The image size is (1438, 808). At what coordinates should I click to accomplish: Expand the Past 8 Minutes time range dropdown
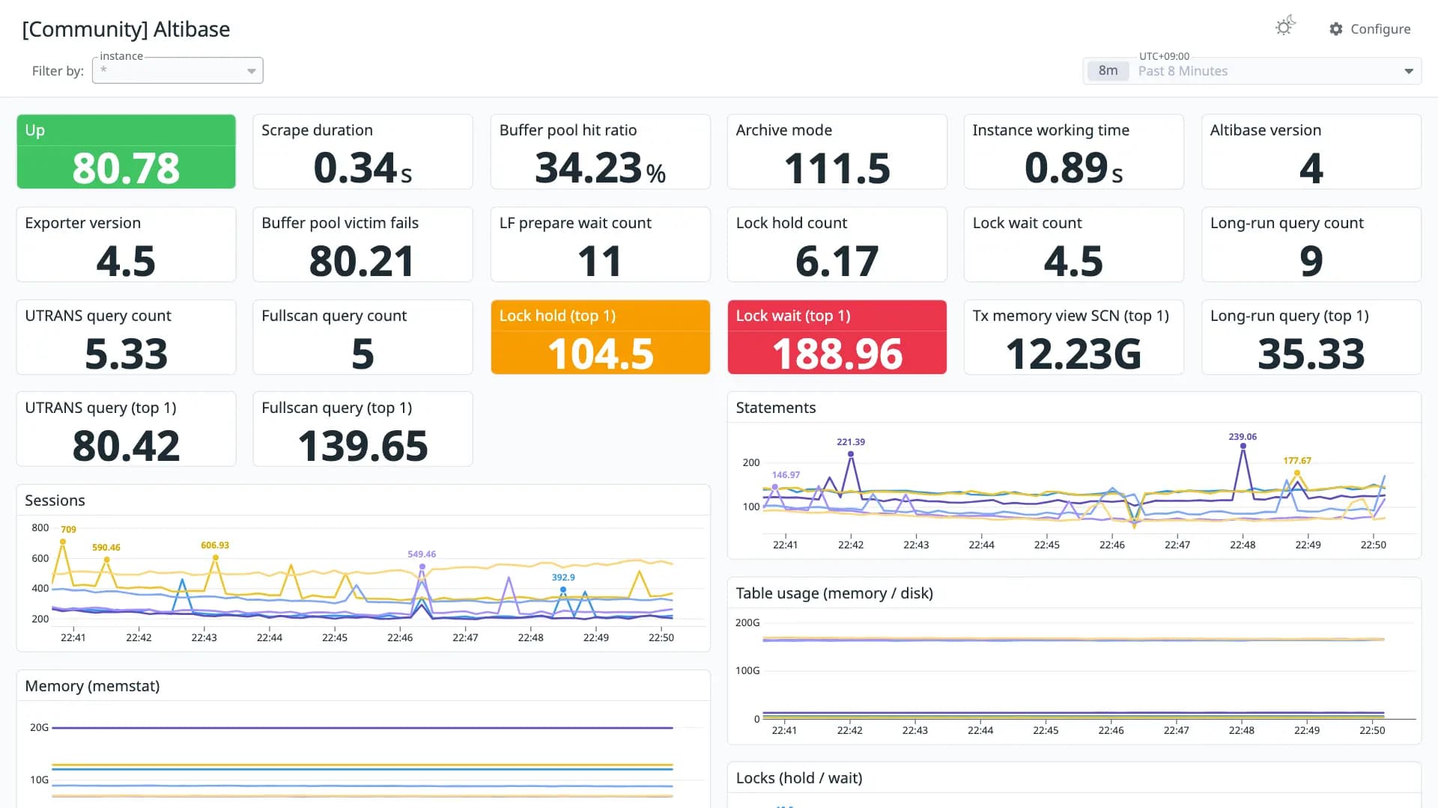[1252, 71]
